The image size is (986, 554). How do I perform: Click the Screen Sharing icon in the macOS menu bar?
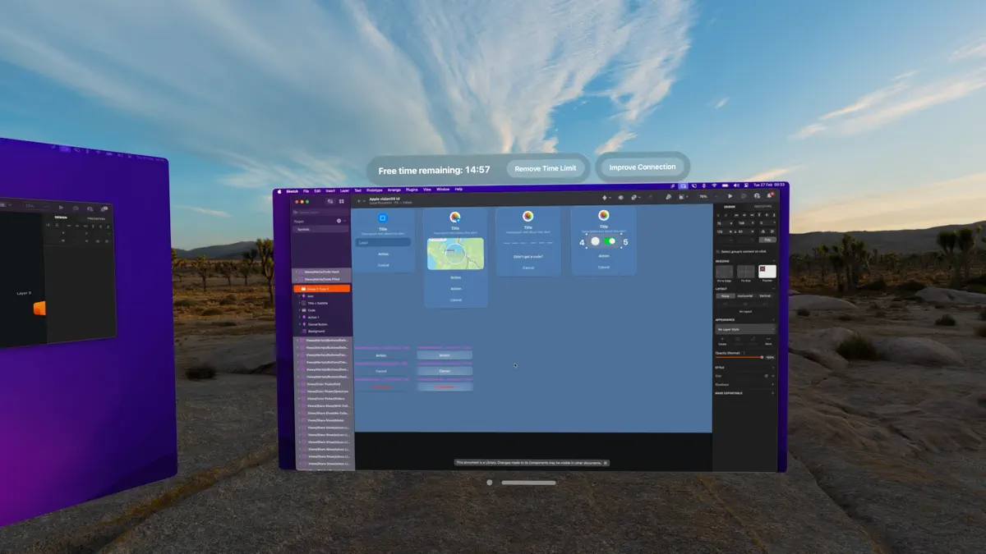683,188
